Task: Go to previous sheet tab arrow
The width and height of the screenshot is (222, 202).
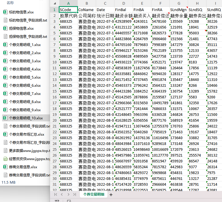Action: pos(62,194)
